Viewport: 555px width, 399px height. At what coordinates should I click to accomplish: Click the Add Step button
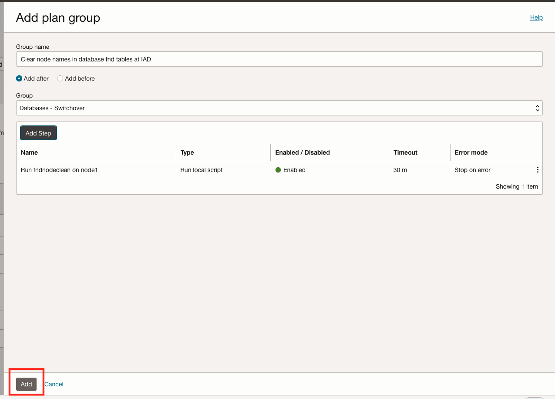pos(38,133)
